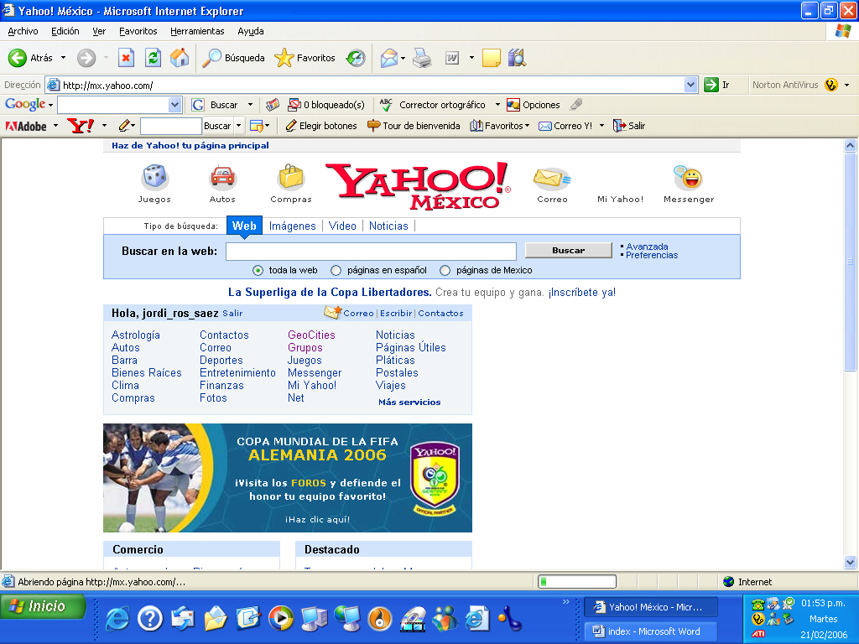This screenshot has width=859, height=644.
Task: Click ¡Inscríbete ya! link
Action: tap(582, 293)
